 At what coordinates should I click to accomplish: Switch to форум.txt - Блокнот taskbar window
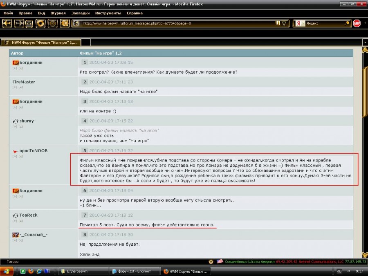134,272
